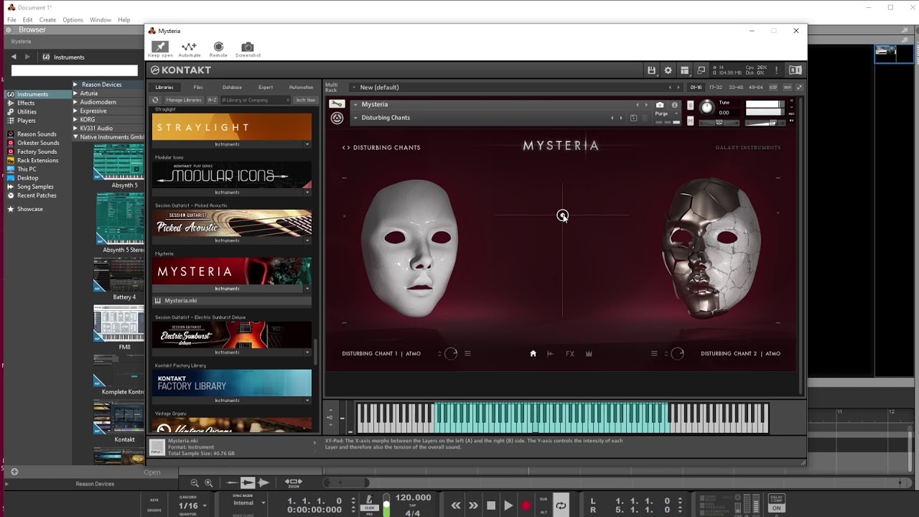Toggle A-Z library sorting
Screen dimensions: 919x517
tap(213, 100)
